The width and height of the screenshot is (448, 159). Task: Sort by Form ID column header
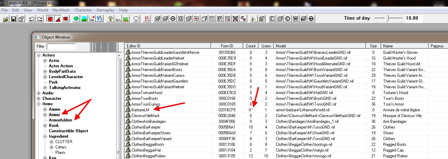click(x=227, y=46)
